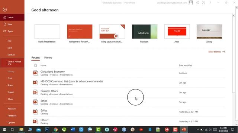This screenshot has height=133, width=238.
Task: Click the Business Ethics file icon
Action: pos(35,92)
